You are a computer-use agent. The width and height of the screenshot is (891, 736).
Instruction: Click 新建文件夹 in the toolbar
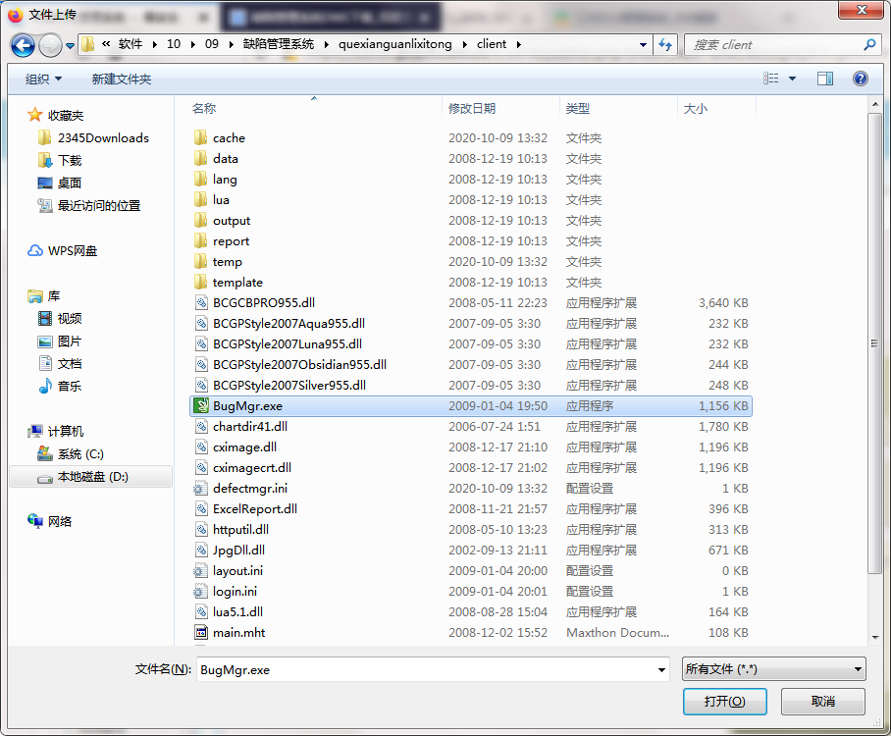121,79
